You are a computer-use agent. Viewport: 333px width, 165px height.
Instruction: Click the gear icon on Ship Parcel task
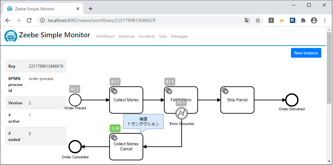tap(225, 91)
